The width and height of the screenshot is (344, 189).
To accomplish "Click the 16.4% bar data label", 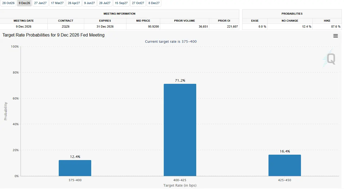I will point(285,151).
